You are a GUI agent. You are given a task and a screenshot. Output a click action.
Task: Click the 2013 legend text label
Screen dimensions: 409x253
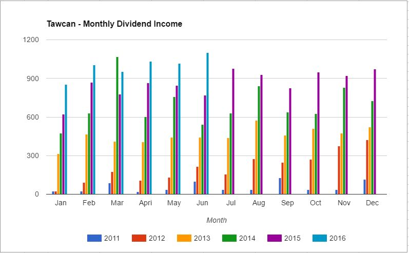pos(201,238)
